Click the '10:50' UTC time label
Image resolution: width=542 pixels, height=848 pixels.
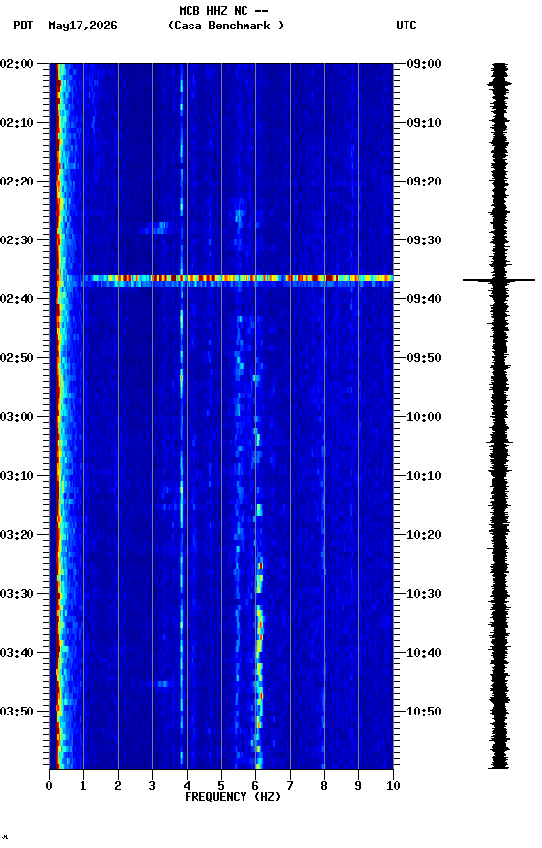(x=424, y=712)
